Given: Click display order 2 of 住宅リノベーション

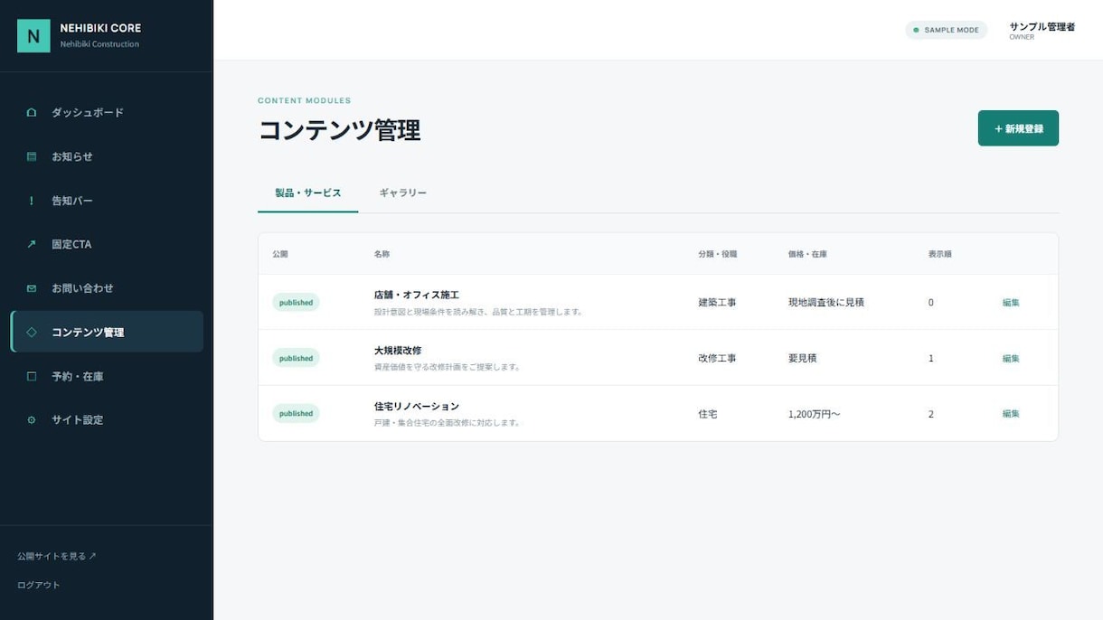Looking at the screenshot, I should [x=931, y=414].
